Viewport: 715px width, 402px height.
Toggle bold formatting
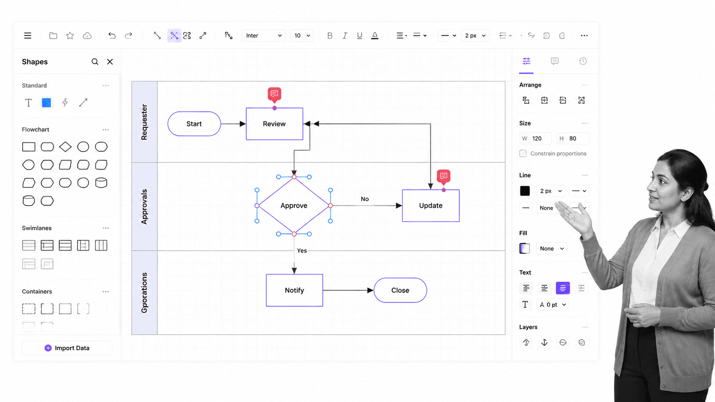pos(330,35)
